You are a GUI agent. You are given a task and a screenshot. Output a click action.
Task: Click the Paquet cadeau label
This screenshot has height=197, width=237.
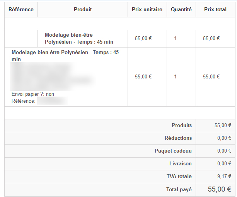tap(173, 151)
